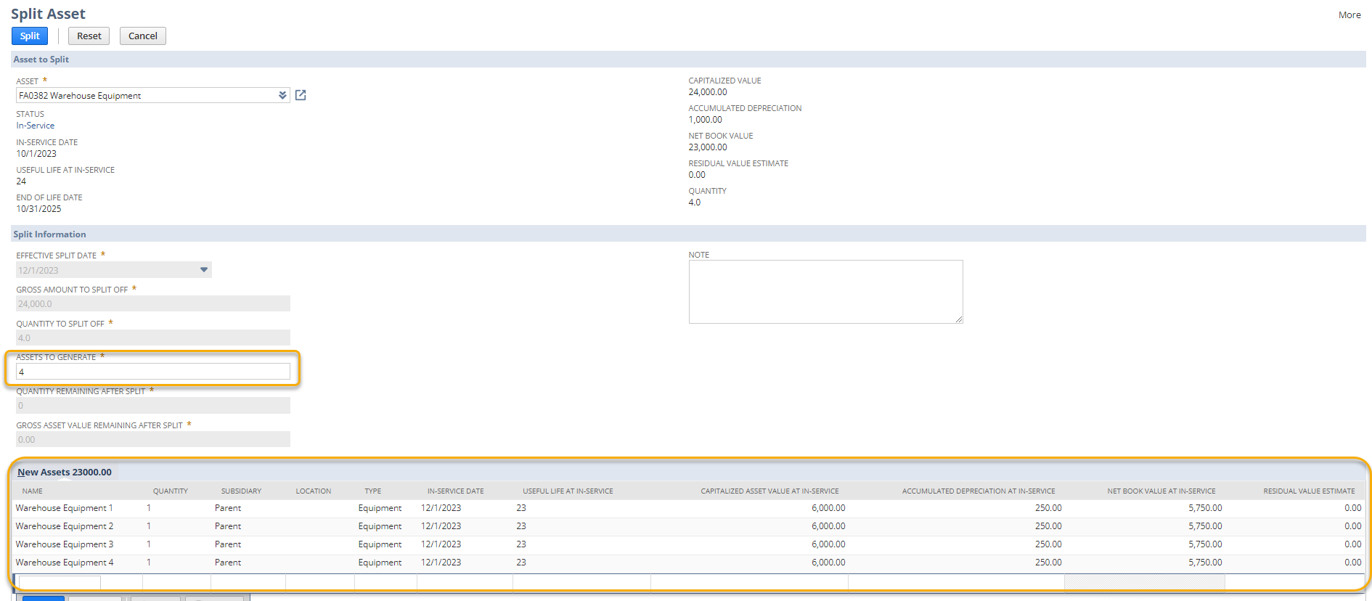
Task: Click the Gross Amount to Split Off field
Action: [x=152, y=303]
